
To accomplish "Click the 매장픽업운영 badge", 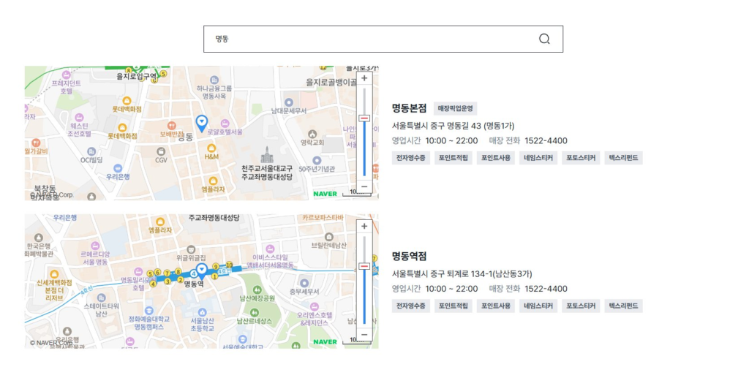I will point(455,108).
